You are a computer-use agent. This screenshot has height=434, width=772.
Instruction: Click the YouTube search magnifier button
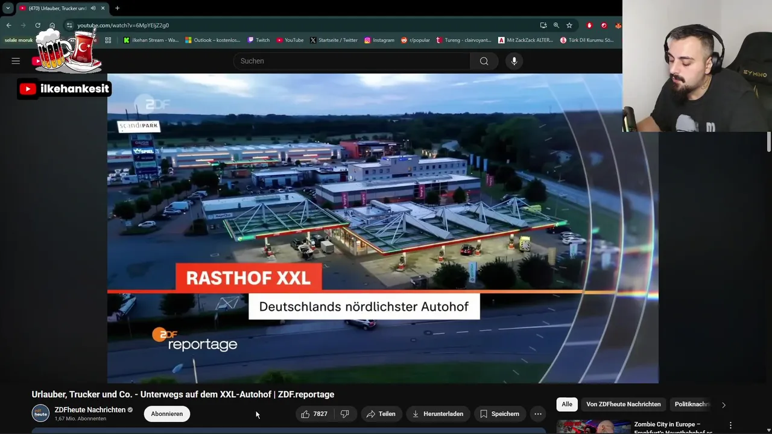coord(484,61)
